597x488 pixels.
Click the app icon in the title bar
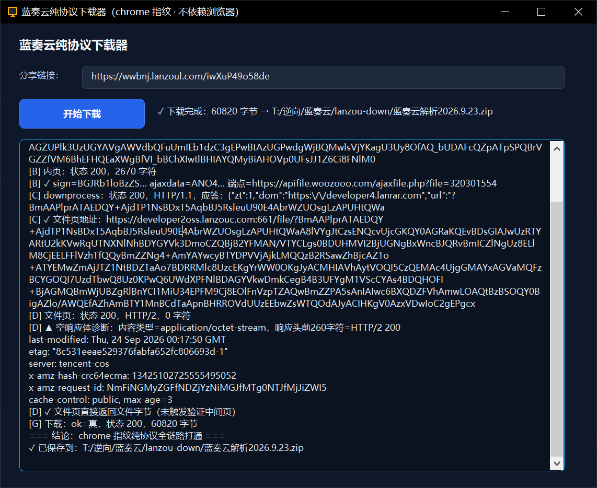(13, 12)
